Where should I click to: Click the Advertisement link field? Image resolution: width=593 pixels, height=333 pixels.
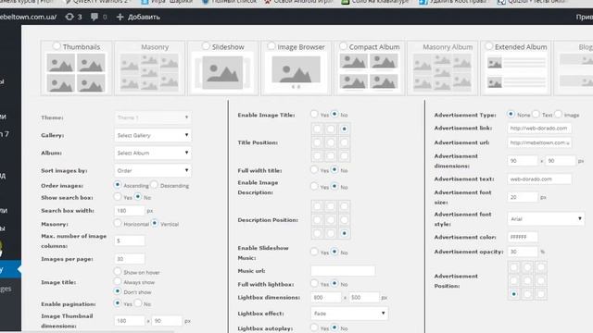(539, 129)
